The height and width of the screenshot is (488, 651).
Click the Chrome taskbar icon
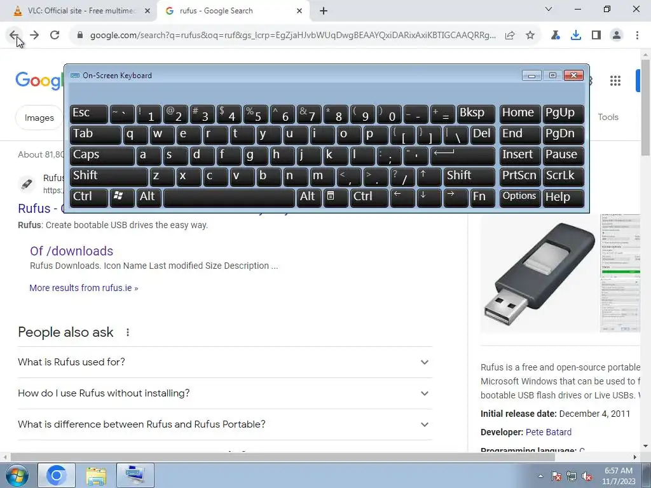(57, 475)
